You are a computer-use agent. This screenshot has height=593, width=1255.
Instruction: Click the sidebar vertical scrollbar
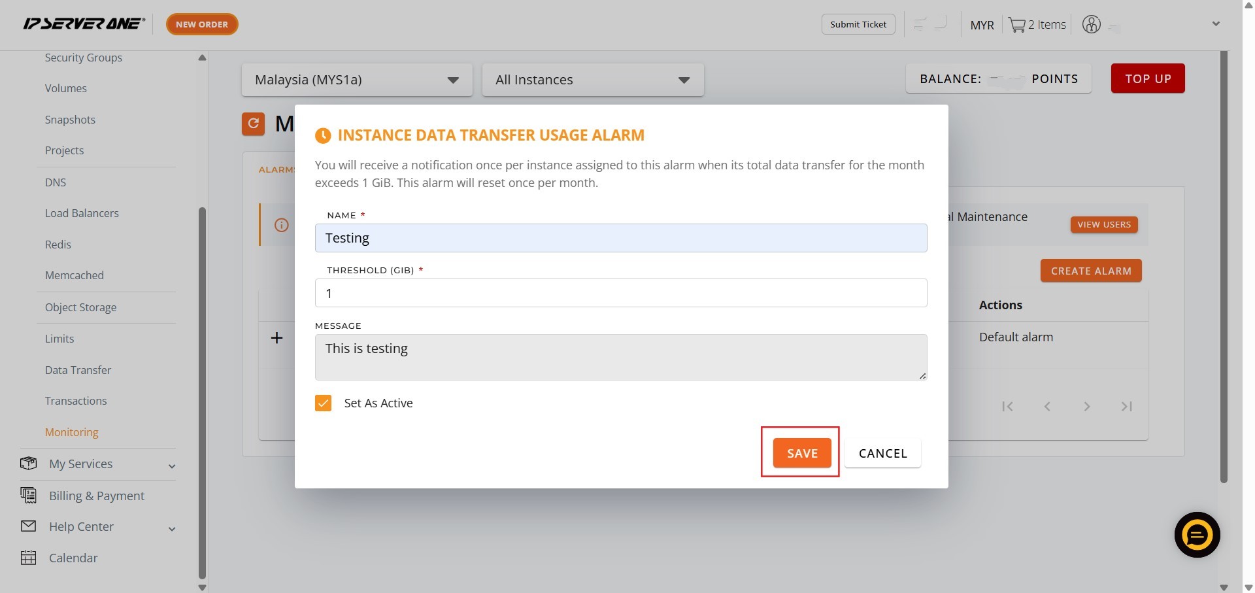(x=202, y=392)
